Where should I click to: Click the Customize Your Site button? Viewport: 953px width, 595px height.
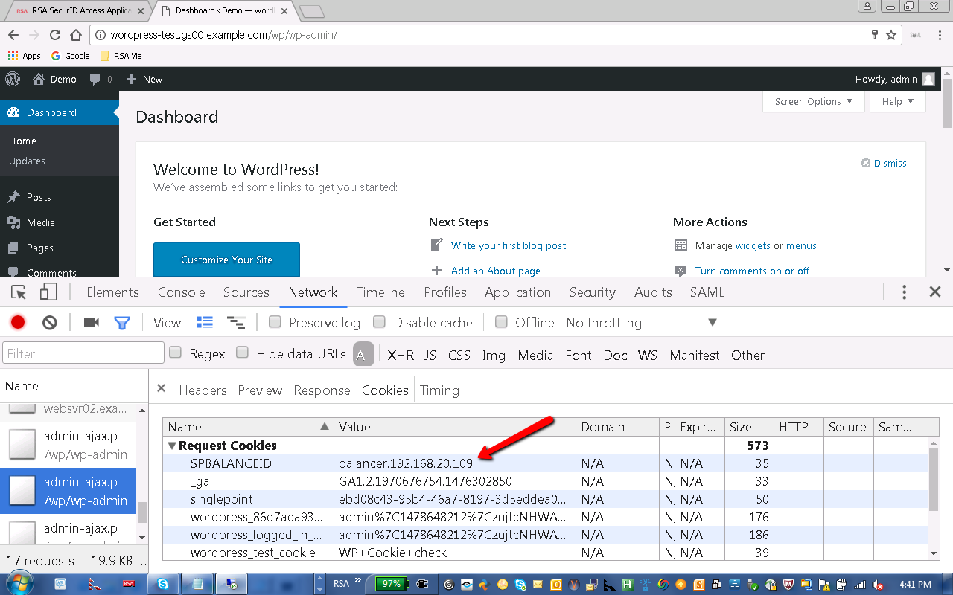[226, 260]
